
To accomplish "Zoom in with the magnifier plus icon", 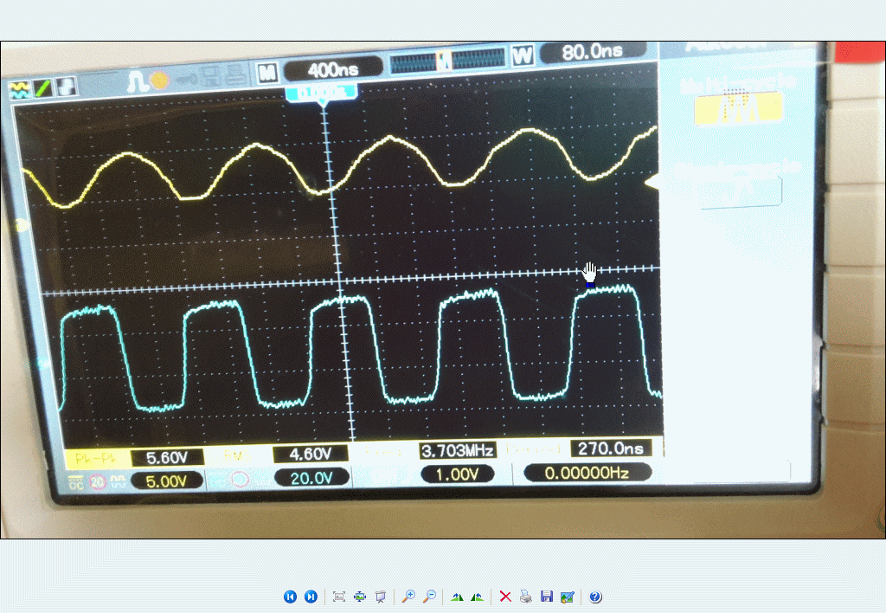I will 408,597.
